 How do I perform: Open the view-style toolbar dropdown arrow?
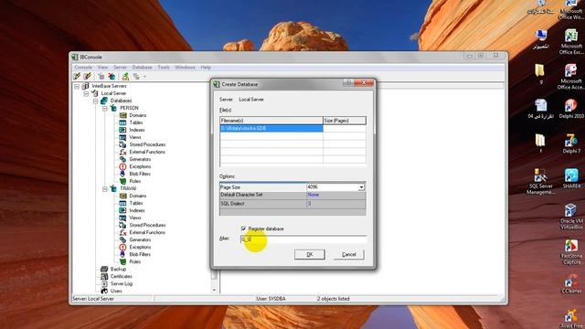[x=144, y=77]
